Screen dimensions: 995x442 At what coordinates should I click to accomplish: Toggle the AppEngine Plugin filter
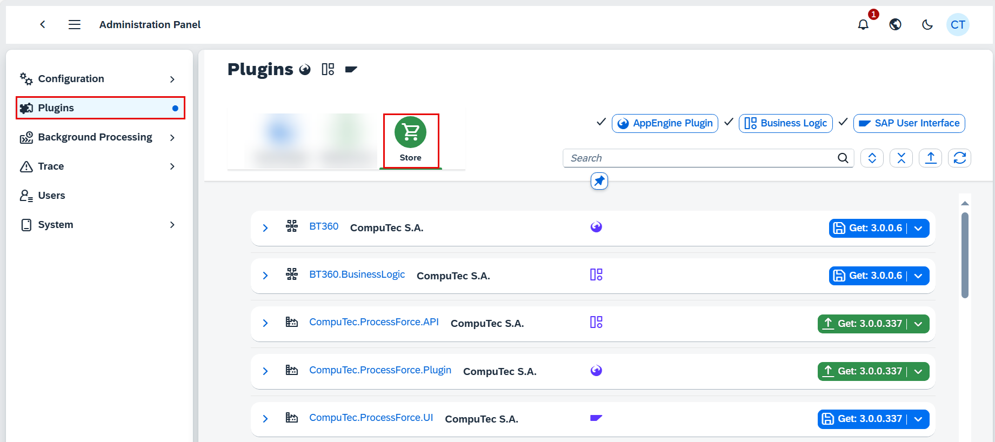coord(665,123)
